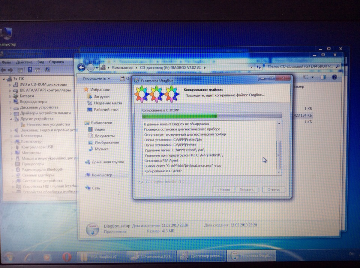
Task: Open Музыка library in navigation pane
Action: (102, 149)
